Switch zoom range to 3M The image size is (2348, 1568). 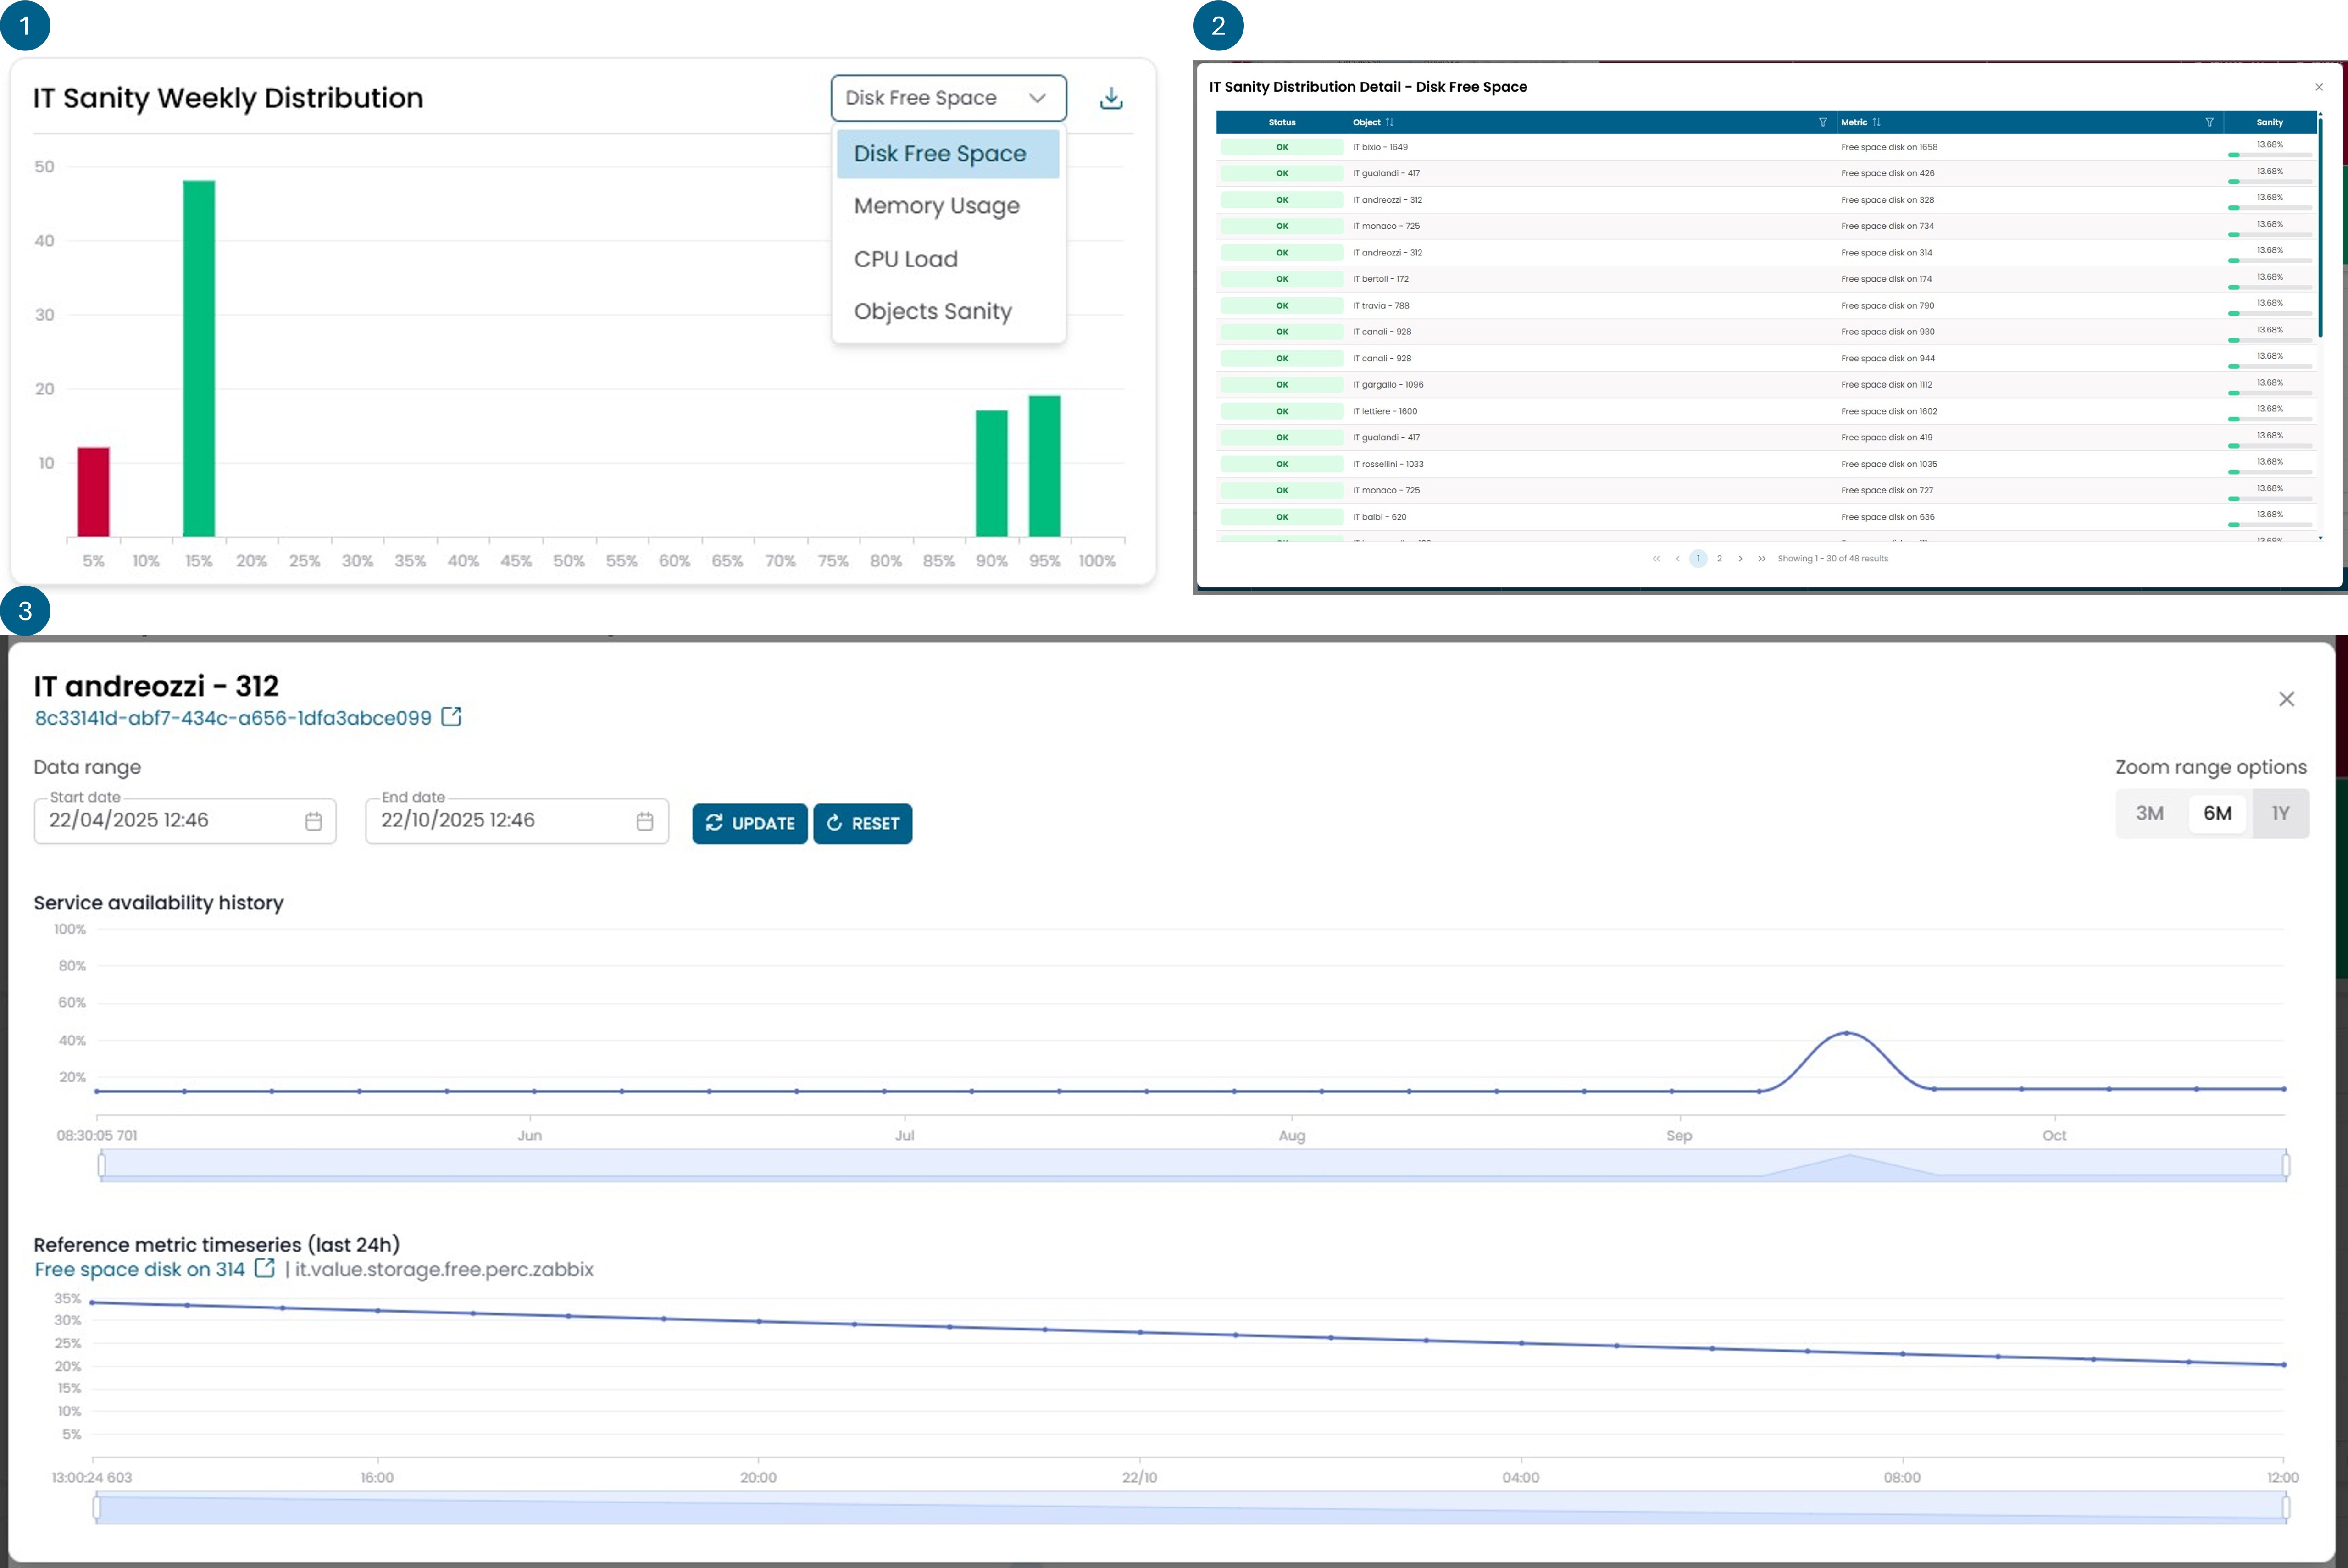(2149, 813)
